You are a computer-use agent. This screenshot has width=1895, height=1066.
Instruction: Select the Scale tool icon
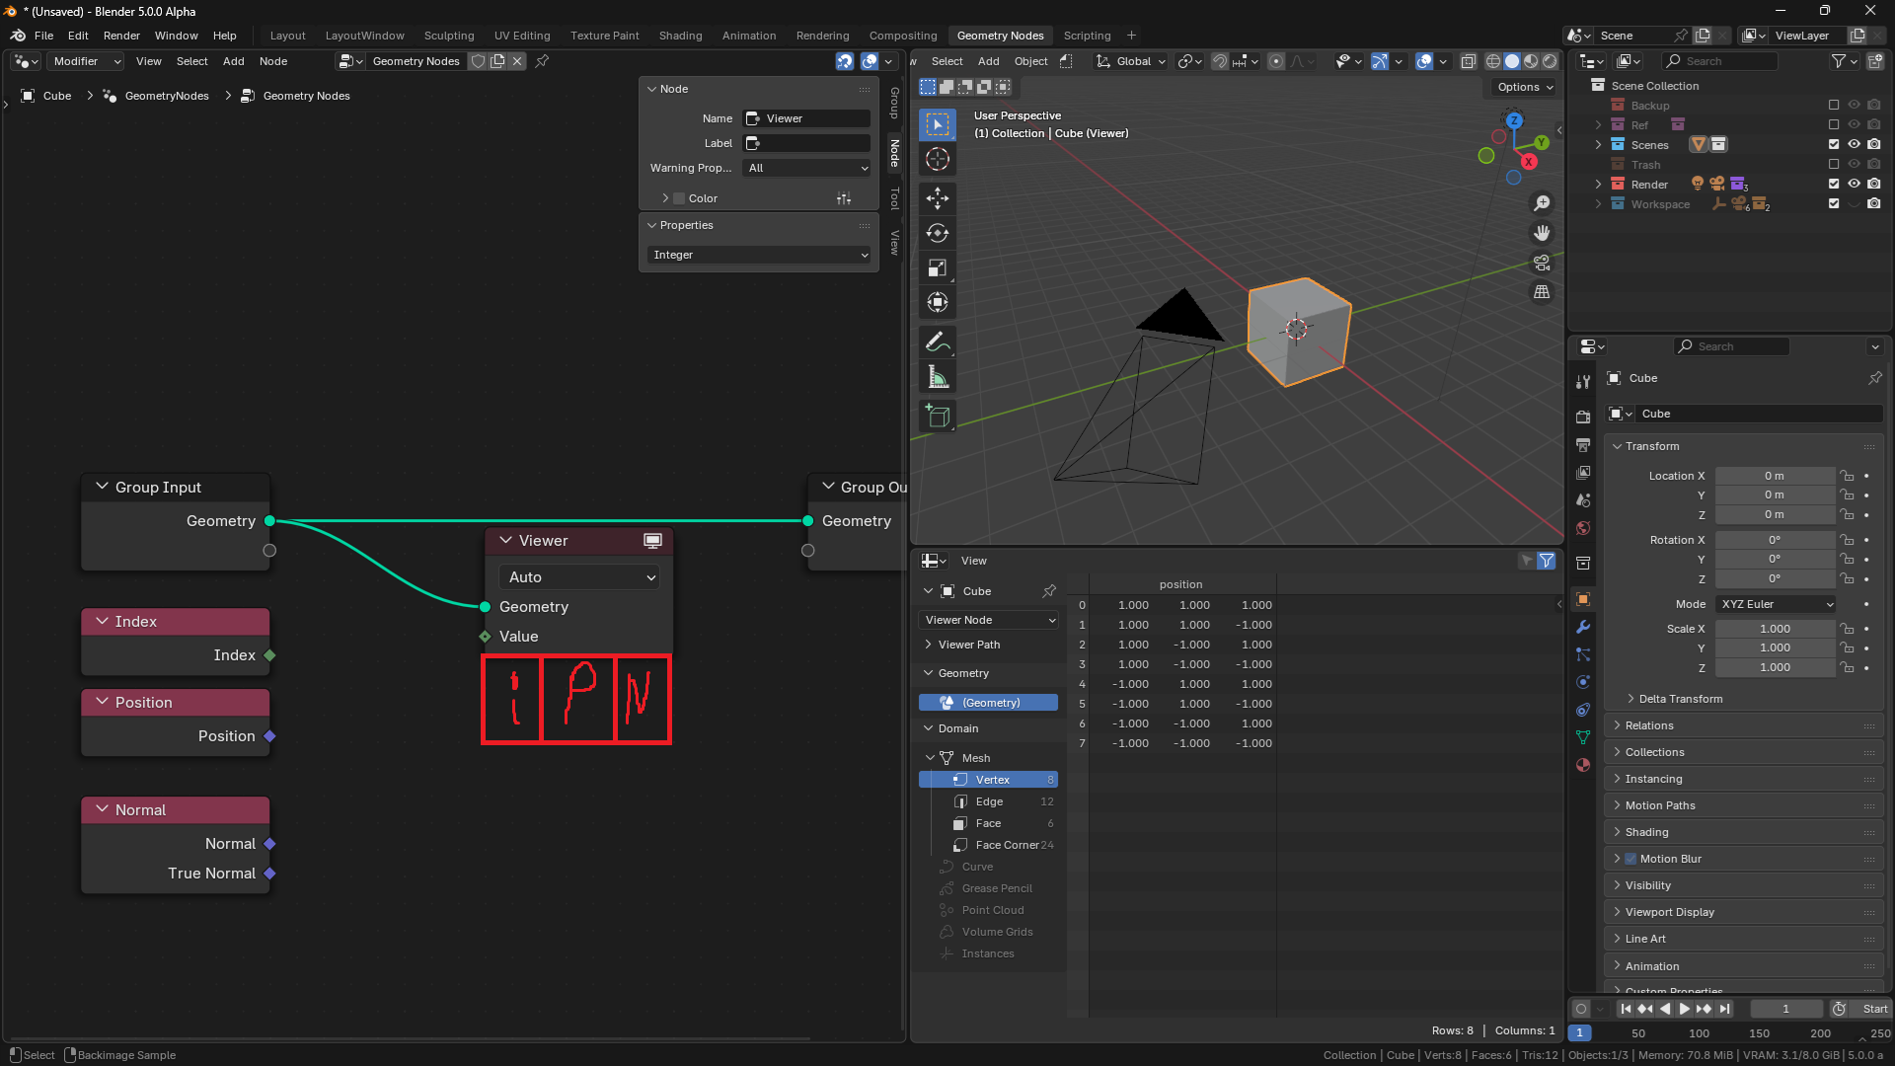click(x=938, y=268)
